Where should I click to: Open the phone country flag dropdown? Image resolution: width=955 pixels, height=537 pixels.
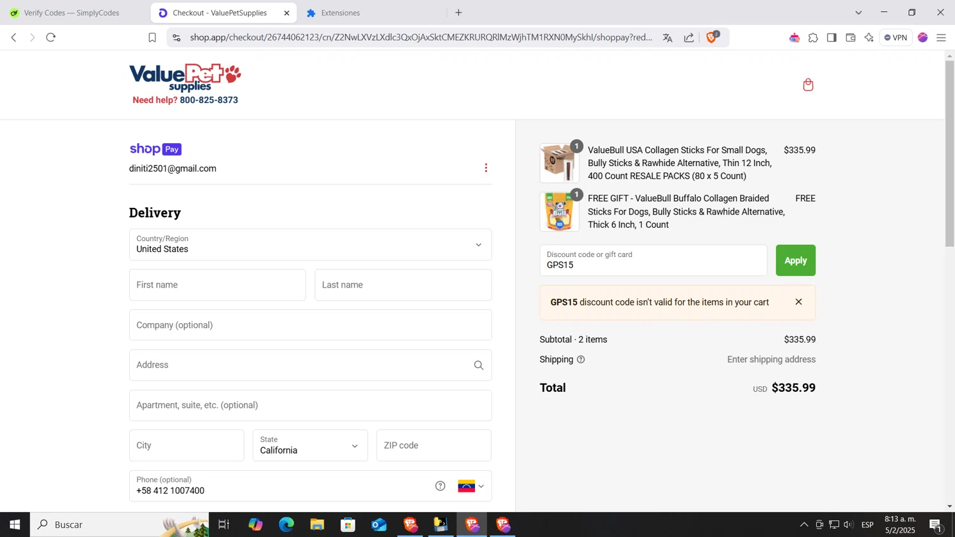coord(471,486)
